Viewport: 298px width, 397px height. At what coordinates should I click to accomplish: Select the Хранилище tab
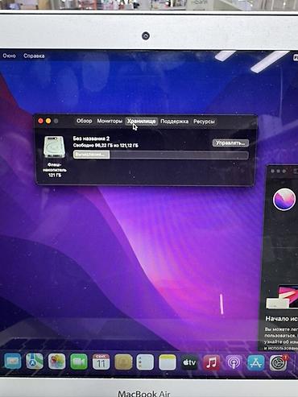141,122
